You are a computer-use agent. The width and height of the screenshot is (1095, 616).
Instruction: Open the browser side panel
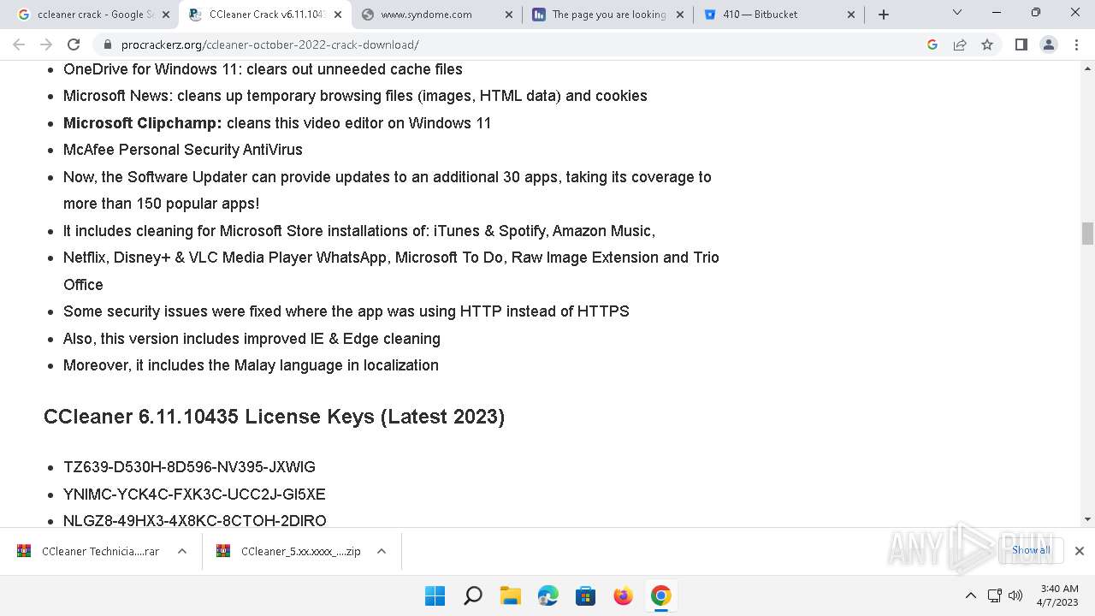[x=1021, y=44]
